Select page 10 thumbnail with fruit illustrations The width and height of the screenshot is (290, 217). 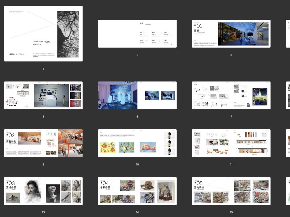pos(137,143)
